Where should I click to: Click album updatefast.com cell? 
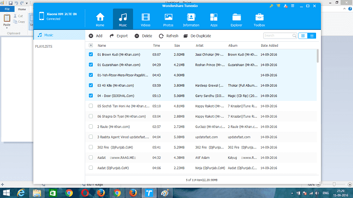tap(239, 137)
